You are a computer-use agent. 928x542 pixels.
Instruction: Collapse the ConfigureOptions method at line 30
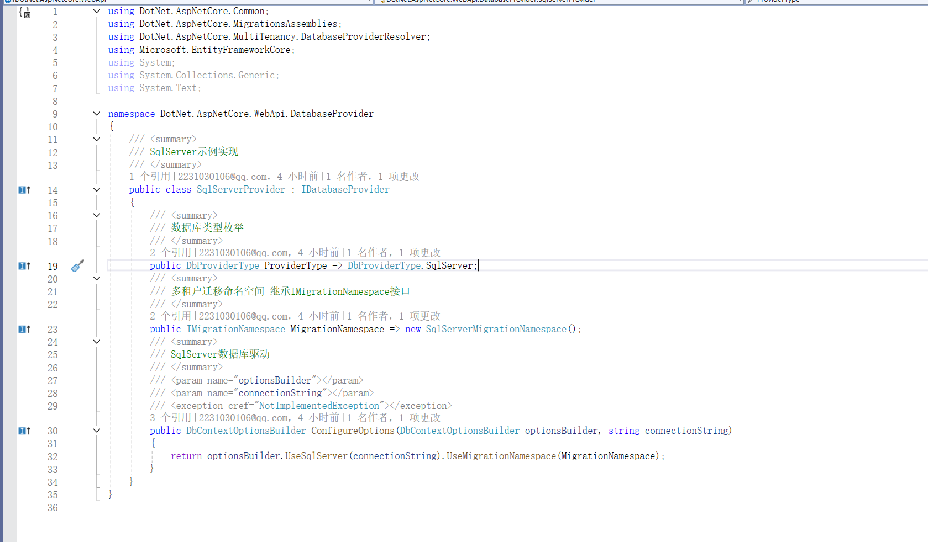[96, 431]
